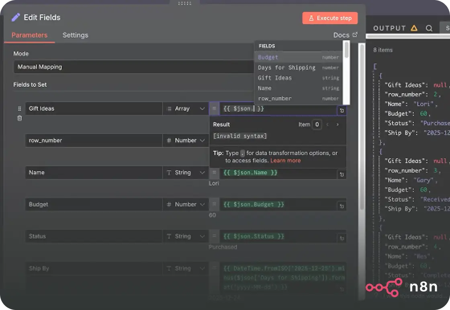Click the "Purchased" preview under Status
Image resolution: width=450 pixels, height=310 pixels.
[x=223, y=247]
